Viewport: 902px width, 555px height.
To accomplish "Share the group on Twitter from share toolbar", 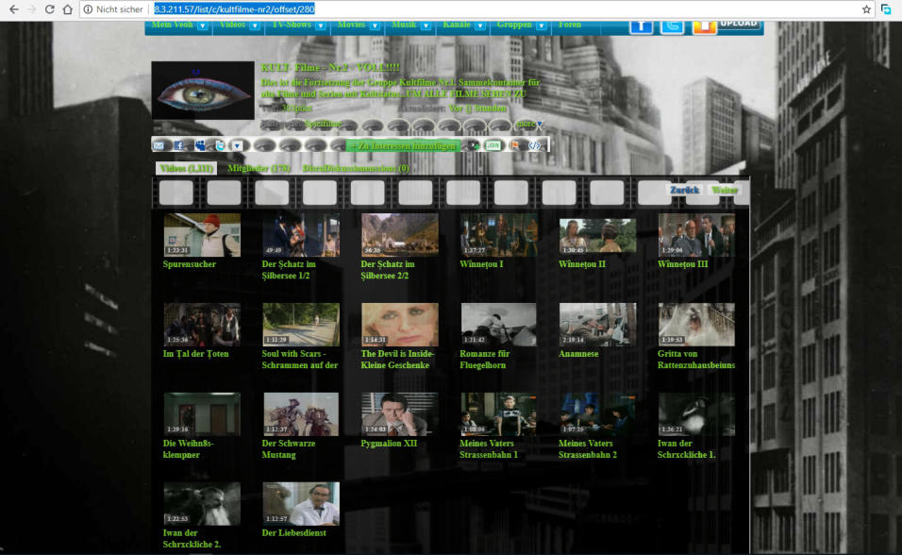I will click(x=220, y=145).
